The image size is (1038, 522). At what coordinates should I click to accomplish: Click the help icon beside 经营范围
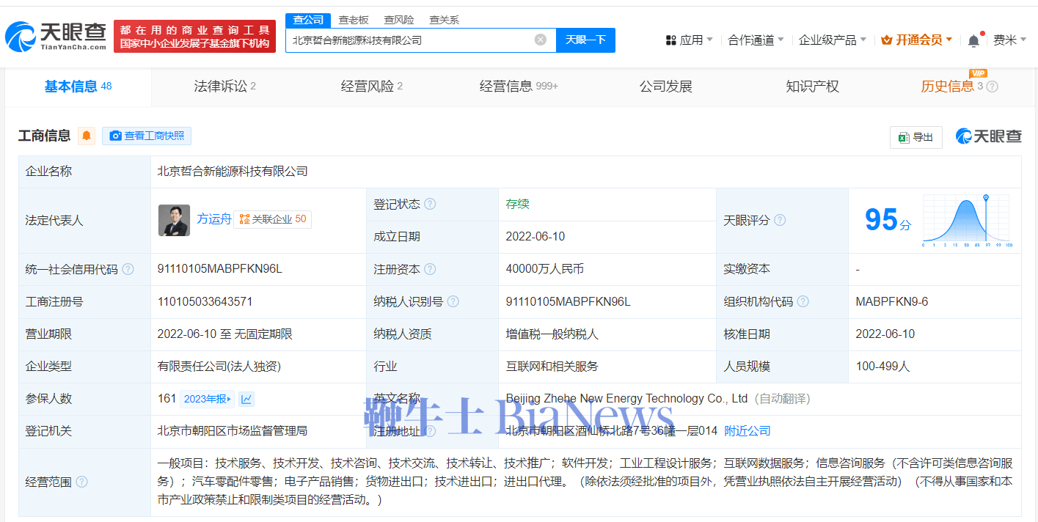coord(81,482)
